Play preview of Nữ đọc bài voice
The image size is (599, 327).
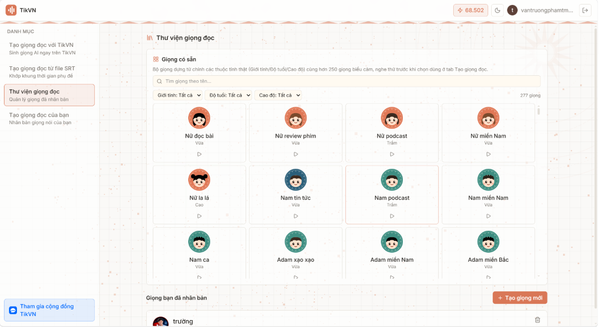pos(199,154)
